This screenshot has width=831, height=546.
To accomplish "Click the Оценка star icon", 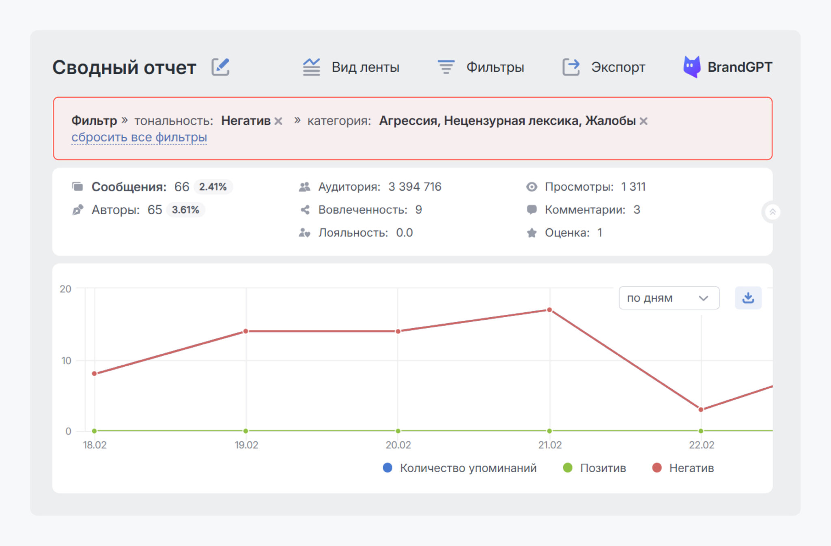I will (x=532, y=233).
